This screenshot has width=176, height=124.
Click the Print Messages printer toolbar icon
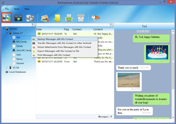point(69,18)
